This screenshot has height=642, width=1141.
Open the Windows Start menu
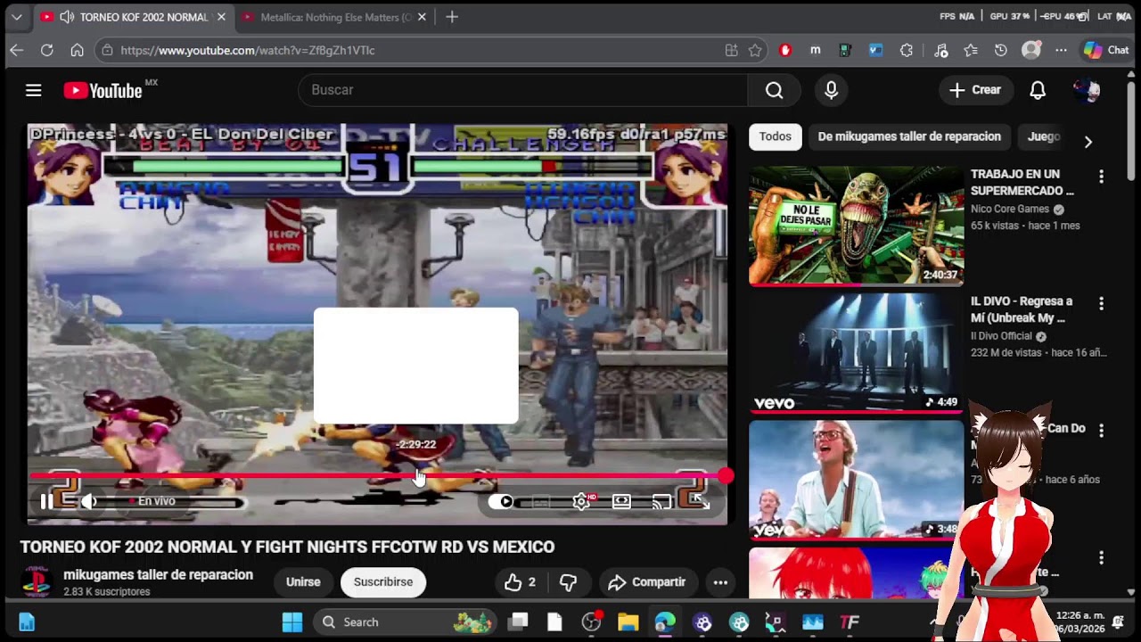pos(292,622)
